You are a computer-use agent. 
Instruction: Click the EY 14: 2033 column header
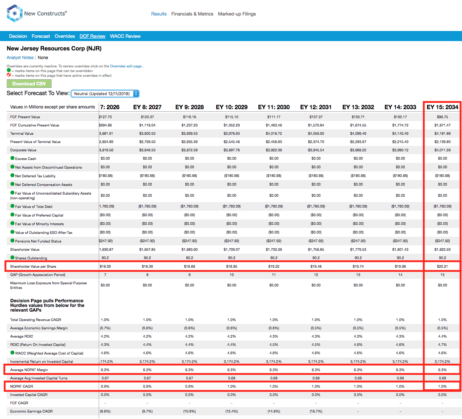click(400, 107)
